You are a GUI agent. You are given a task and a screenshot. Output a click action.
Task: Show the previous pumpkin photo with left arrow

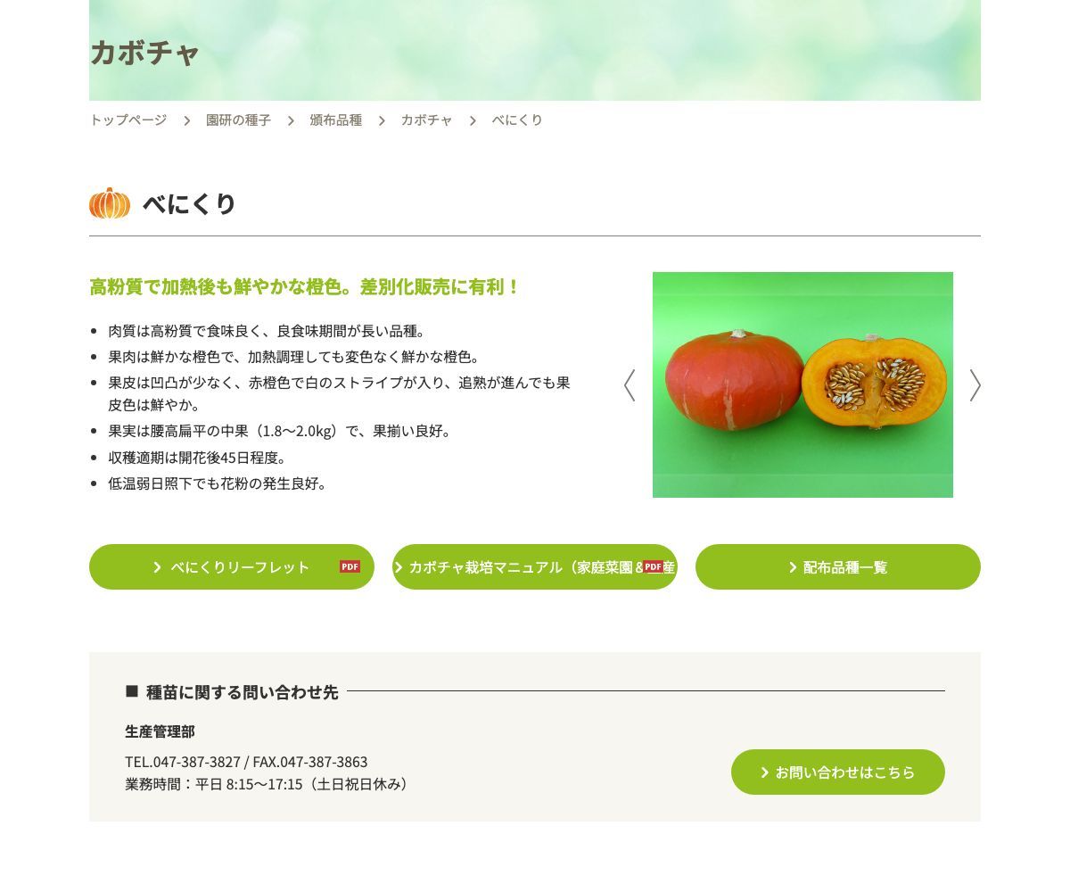(x=630, y=385)
